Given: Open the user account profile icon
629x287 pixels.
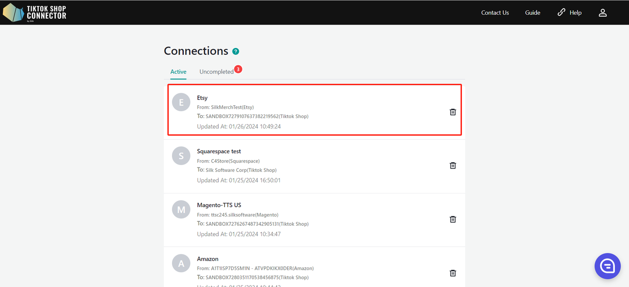Looking at the screenshot, I should [603, 13].
